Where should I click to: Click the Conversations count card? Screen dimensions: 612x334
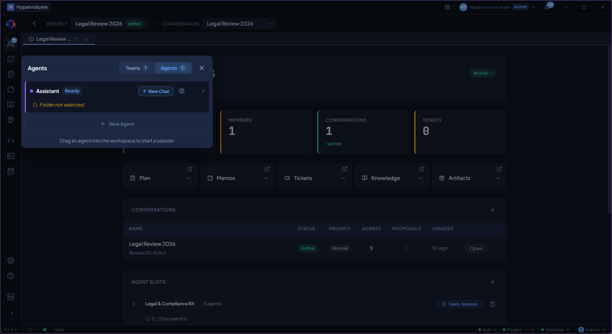coord(363,132)
